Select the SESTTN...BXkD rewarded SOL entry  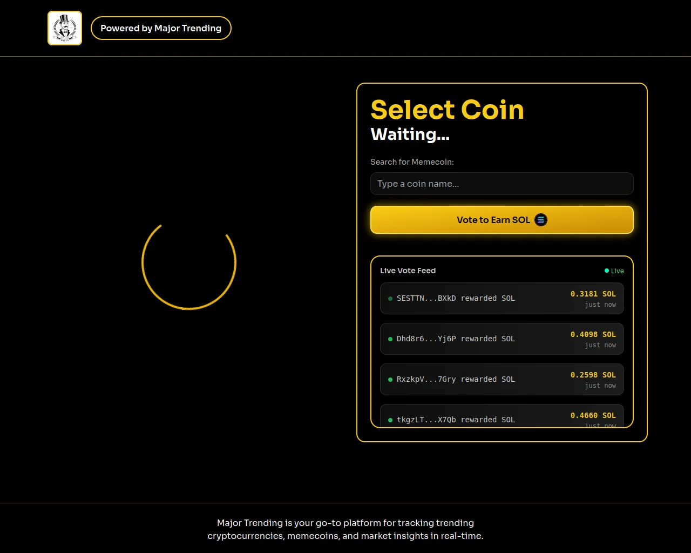coord(502,298)
